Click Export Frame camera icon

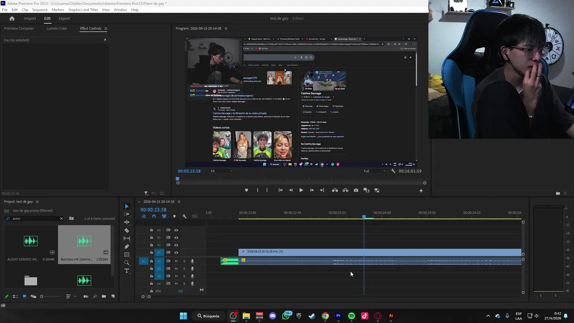coord(356,190)
